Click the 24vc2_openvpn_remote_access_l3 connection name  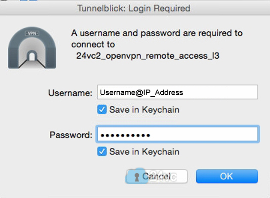(x=147, y=56)
